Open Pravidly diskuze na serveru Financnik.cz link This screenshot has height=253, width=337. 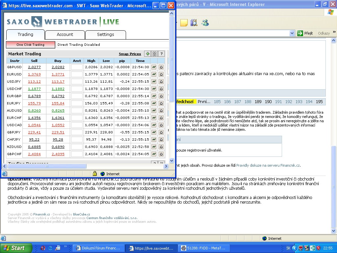point(268,165)
